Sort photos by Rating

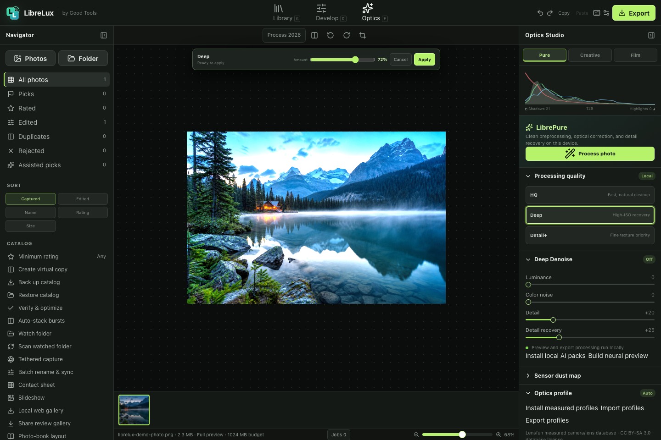pos(83,213)
